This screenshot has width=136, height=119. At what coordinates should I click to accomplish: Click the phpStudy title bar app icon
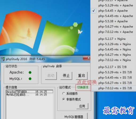coord(3,59)
